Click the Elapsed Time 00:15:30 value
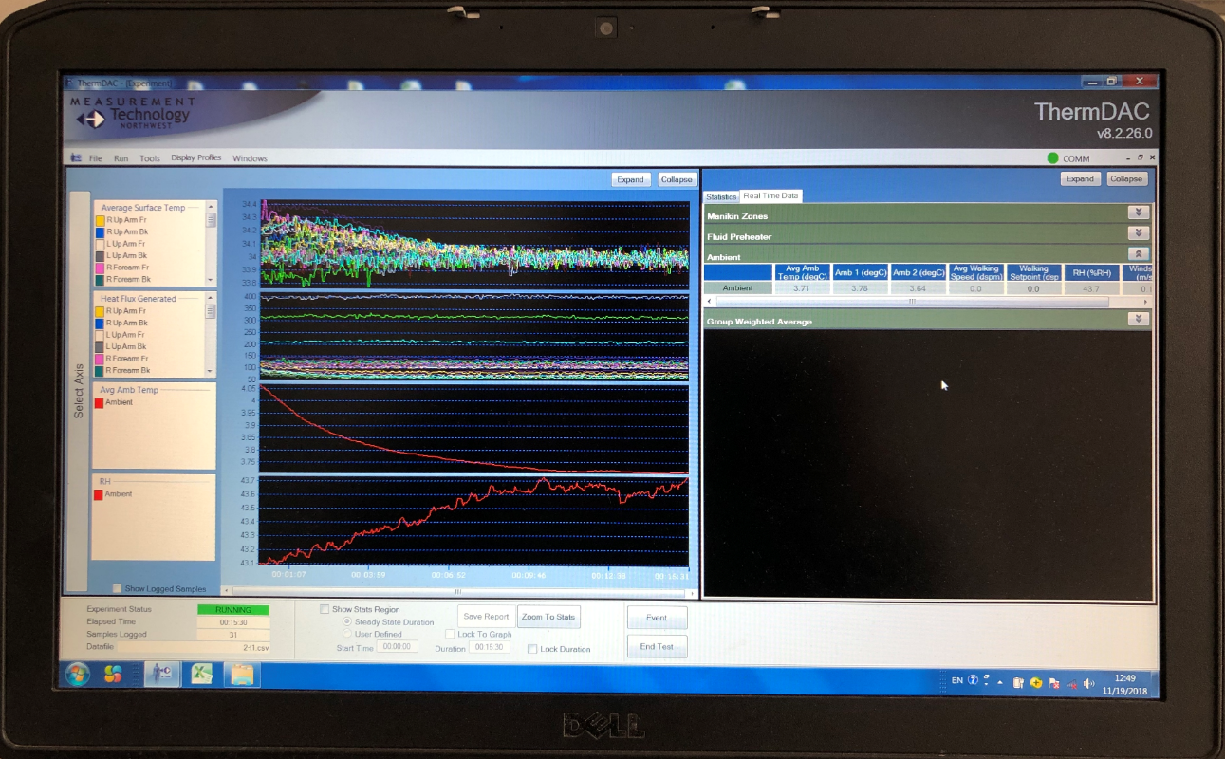The image size is (1225, 759). pyautogui.click(x=233, y=622)
